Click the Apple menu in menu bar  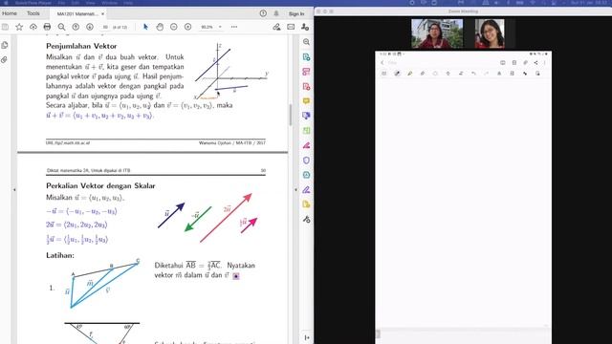coord(6,3)
